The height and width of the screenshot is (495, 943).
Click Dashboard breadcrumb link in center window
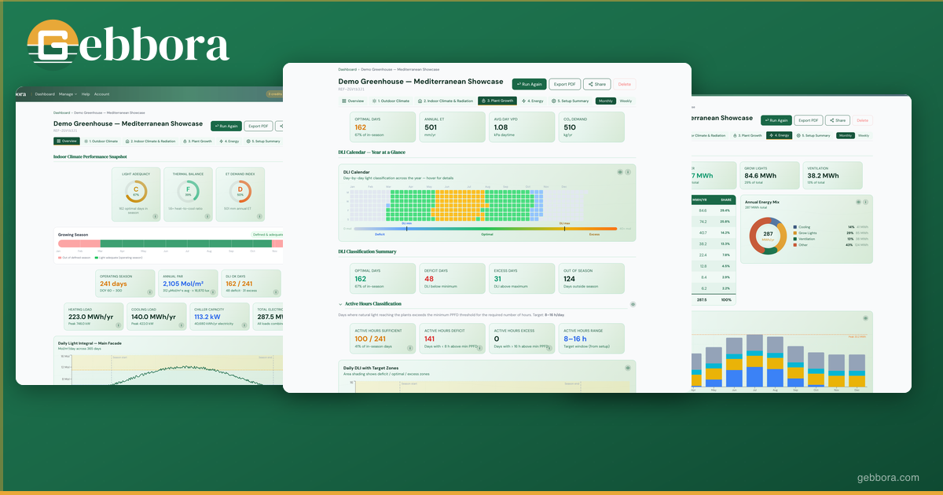347,70
